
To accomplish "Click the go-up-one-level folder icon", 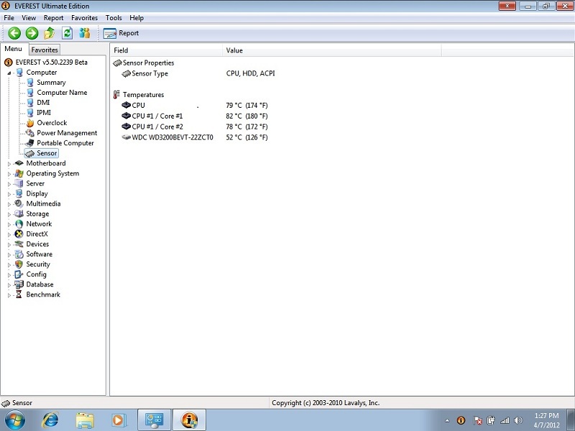I will click(x=50, y=33).
